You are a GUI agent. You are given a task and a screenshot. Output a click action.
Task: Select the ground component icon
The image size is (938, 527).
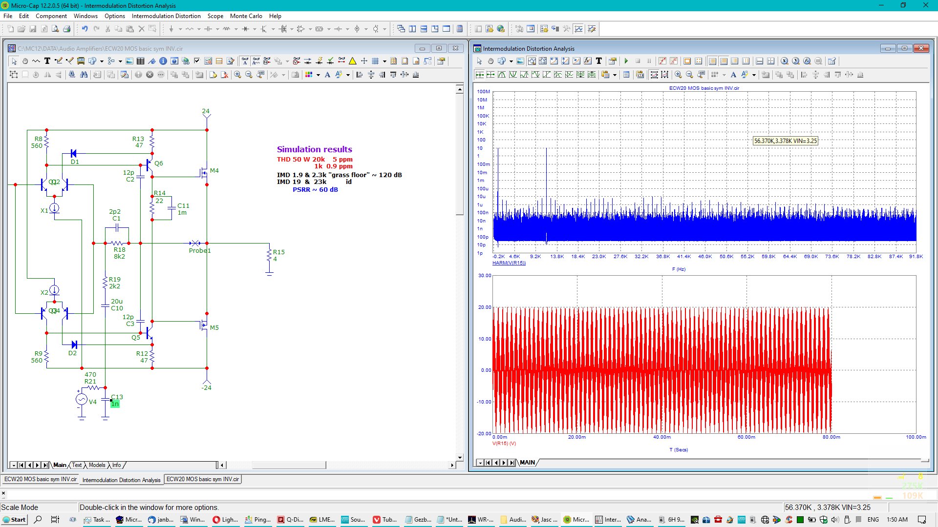pyautogui.click(x=171, y=29)
